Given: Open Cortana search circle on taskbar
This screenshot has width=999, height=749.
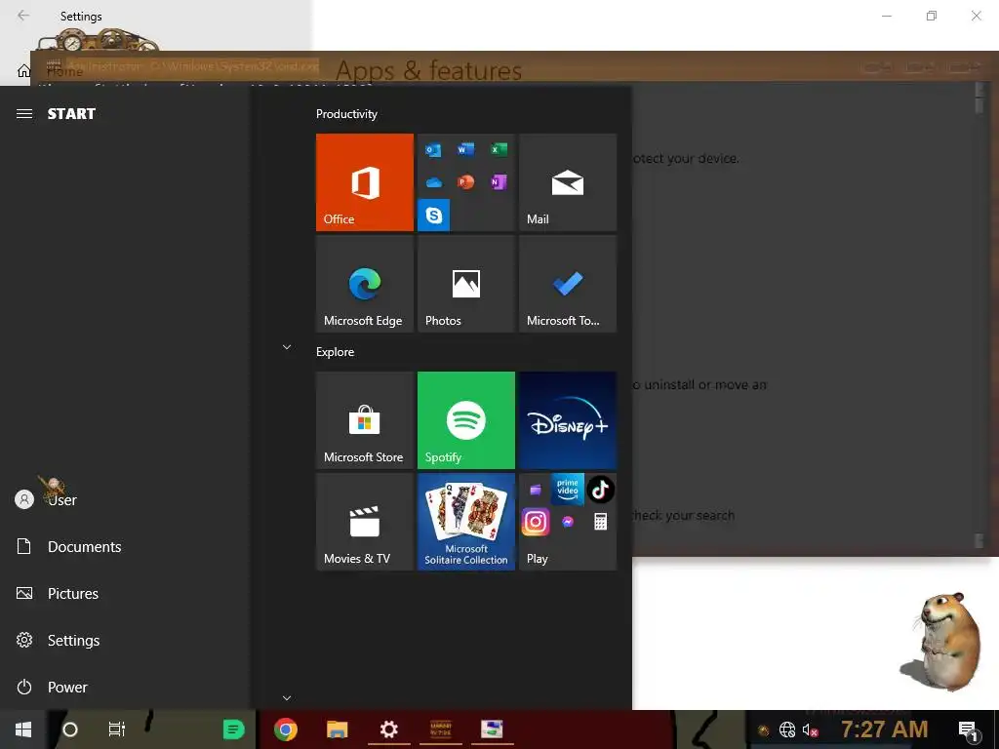Looking at the screenshot, I should click(70, 729).
